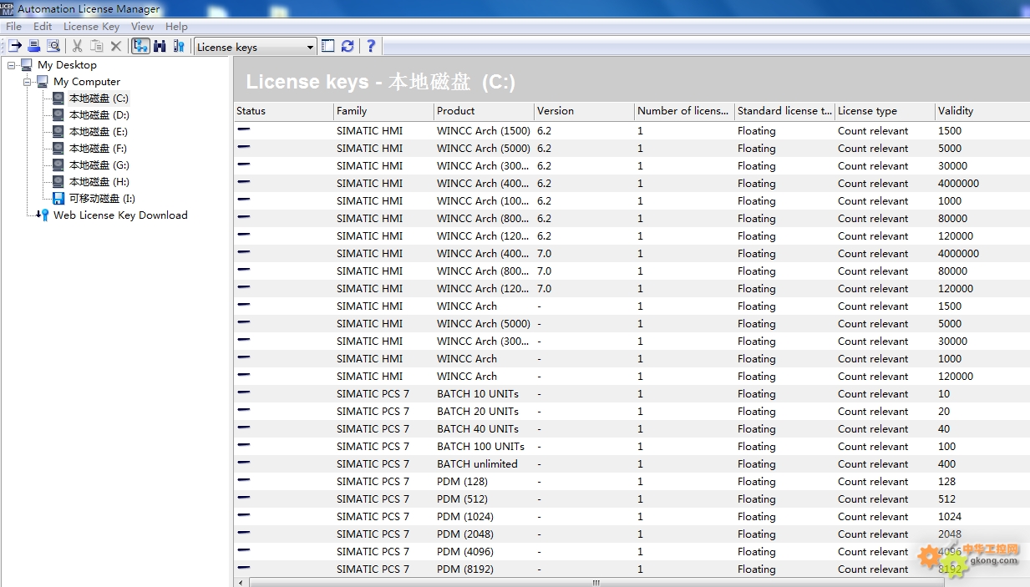Viewport: 1030px width, 587px height.
Task: Select 本地磁盘 (H:) in the tree
Action: click(x=99, y=182)
